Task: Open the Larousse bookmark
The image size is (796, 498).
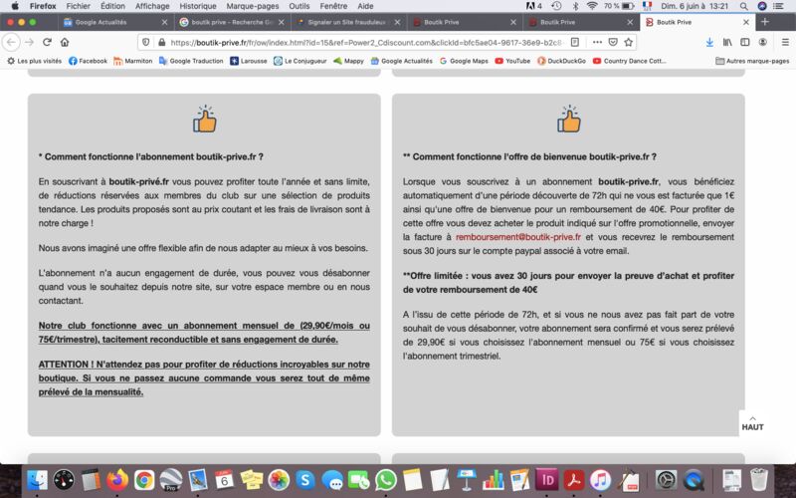Action: pos(248,61)
